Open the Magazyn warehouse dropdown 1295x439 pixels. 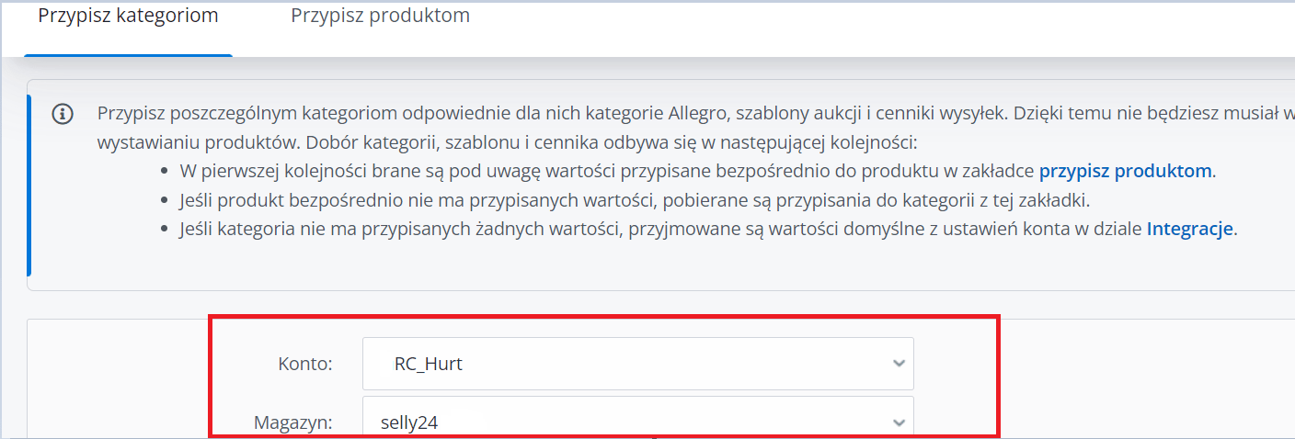click(637, 422)
